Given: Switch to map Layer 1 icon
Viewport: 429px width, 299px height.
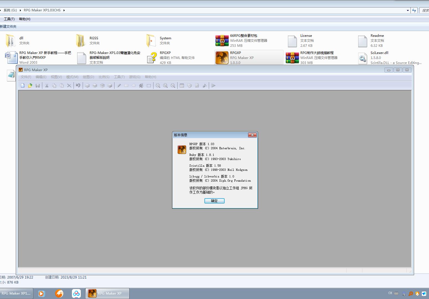Looking at the screenshot, I should click(x=87, y=86).
